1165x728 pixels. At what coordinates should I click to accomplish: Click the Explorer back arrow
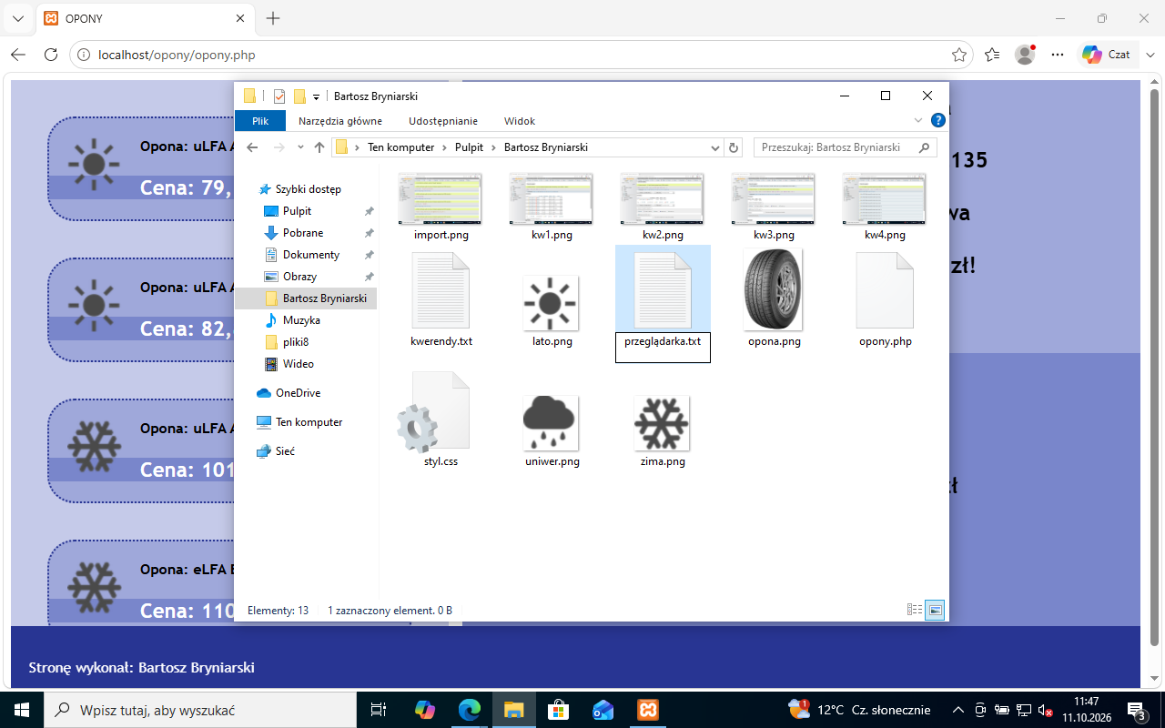253,147
